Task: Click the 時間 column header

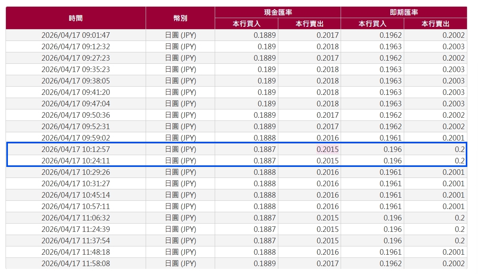Action: coord(76,18)
